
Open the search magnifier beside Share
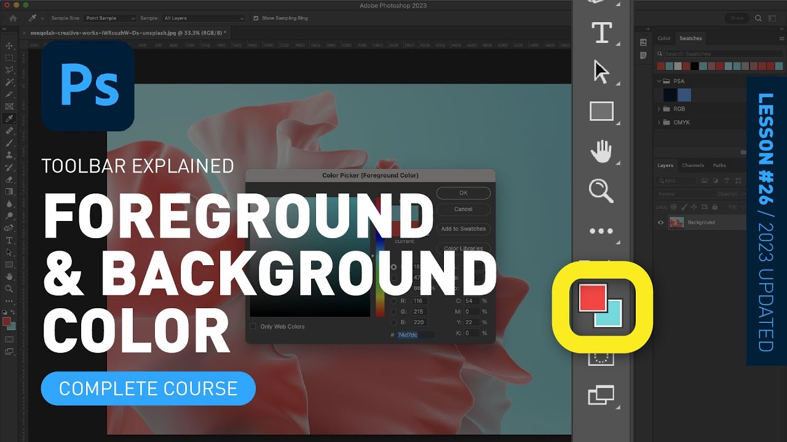pos(759,18)
